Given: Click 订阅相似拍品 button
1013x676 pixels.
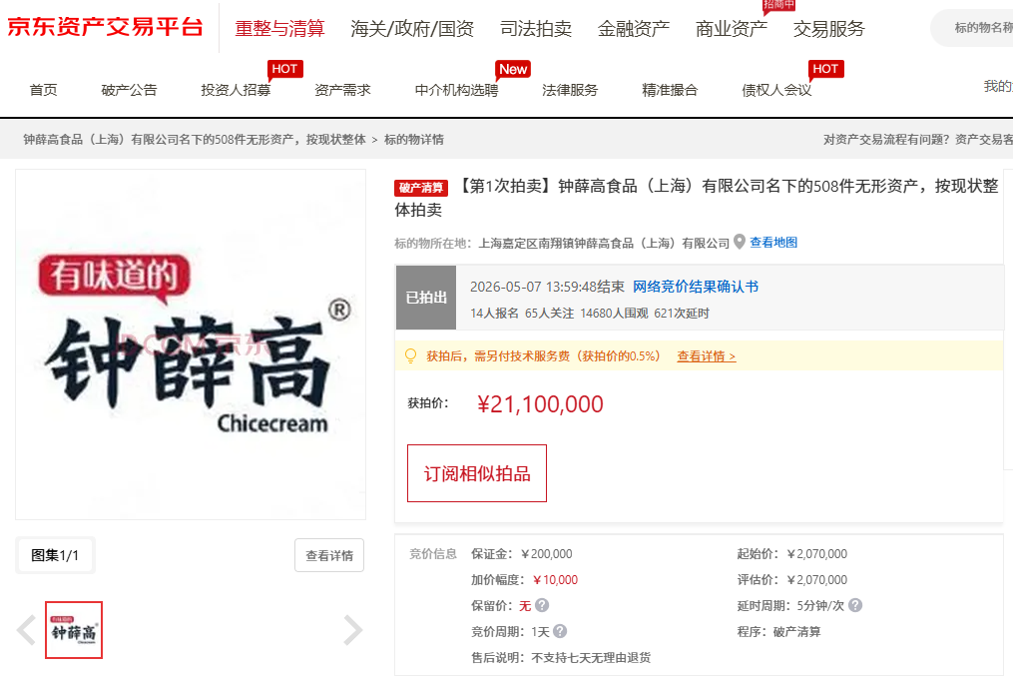Looking at the screenshot, I should pos(477,473).
